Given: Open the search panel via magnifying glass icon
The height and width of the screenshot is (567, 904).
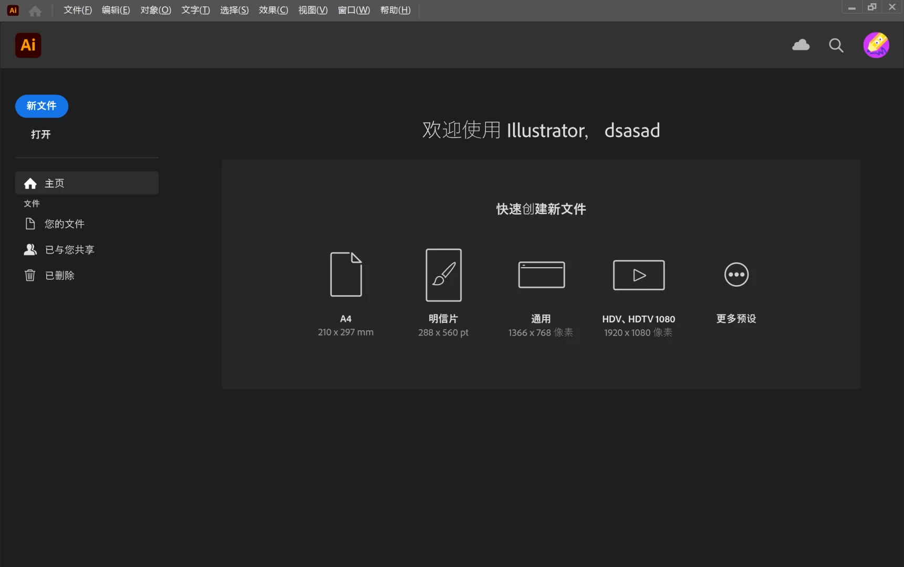Looking at the screenshot, I should click(836, 45).
